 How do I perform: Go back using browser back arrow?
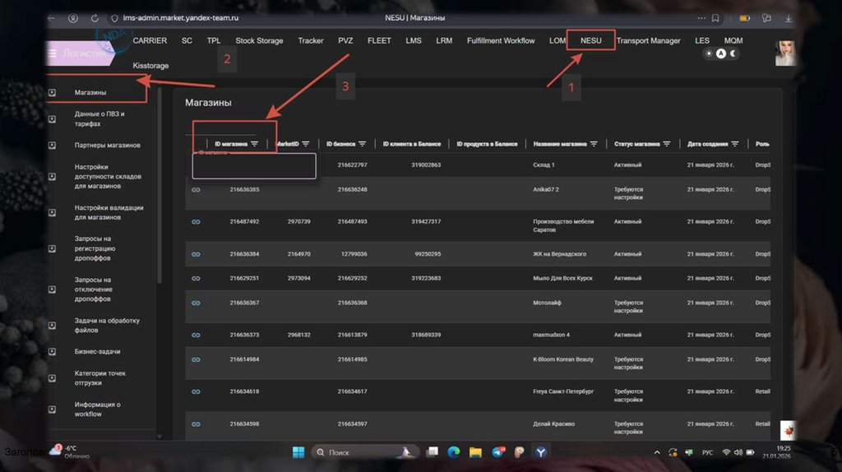52,18
